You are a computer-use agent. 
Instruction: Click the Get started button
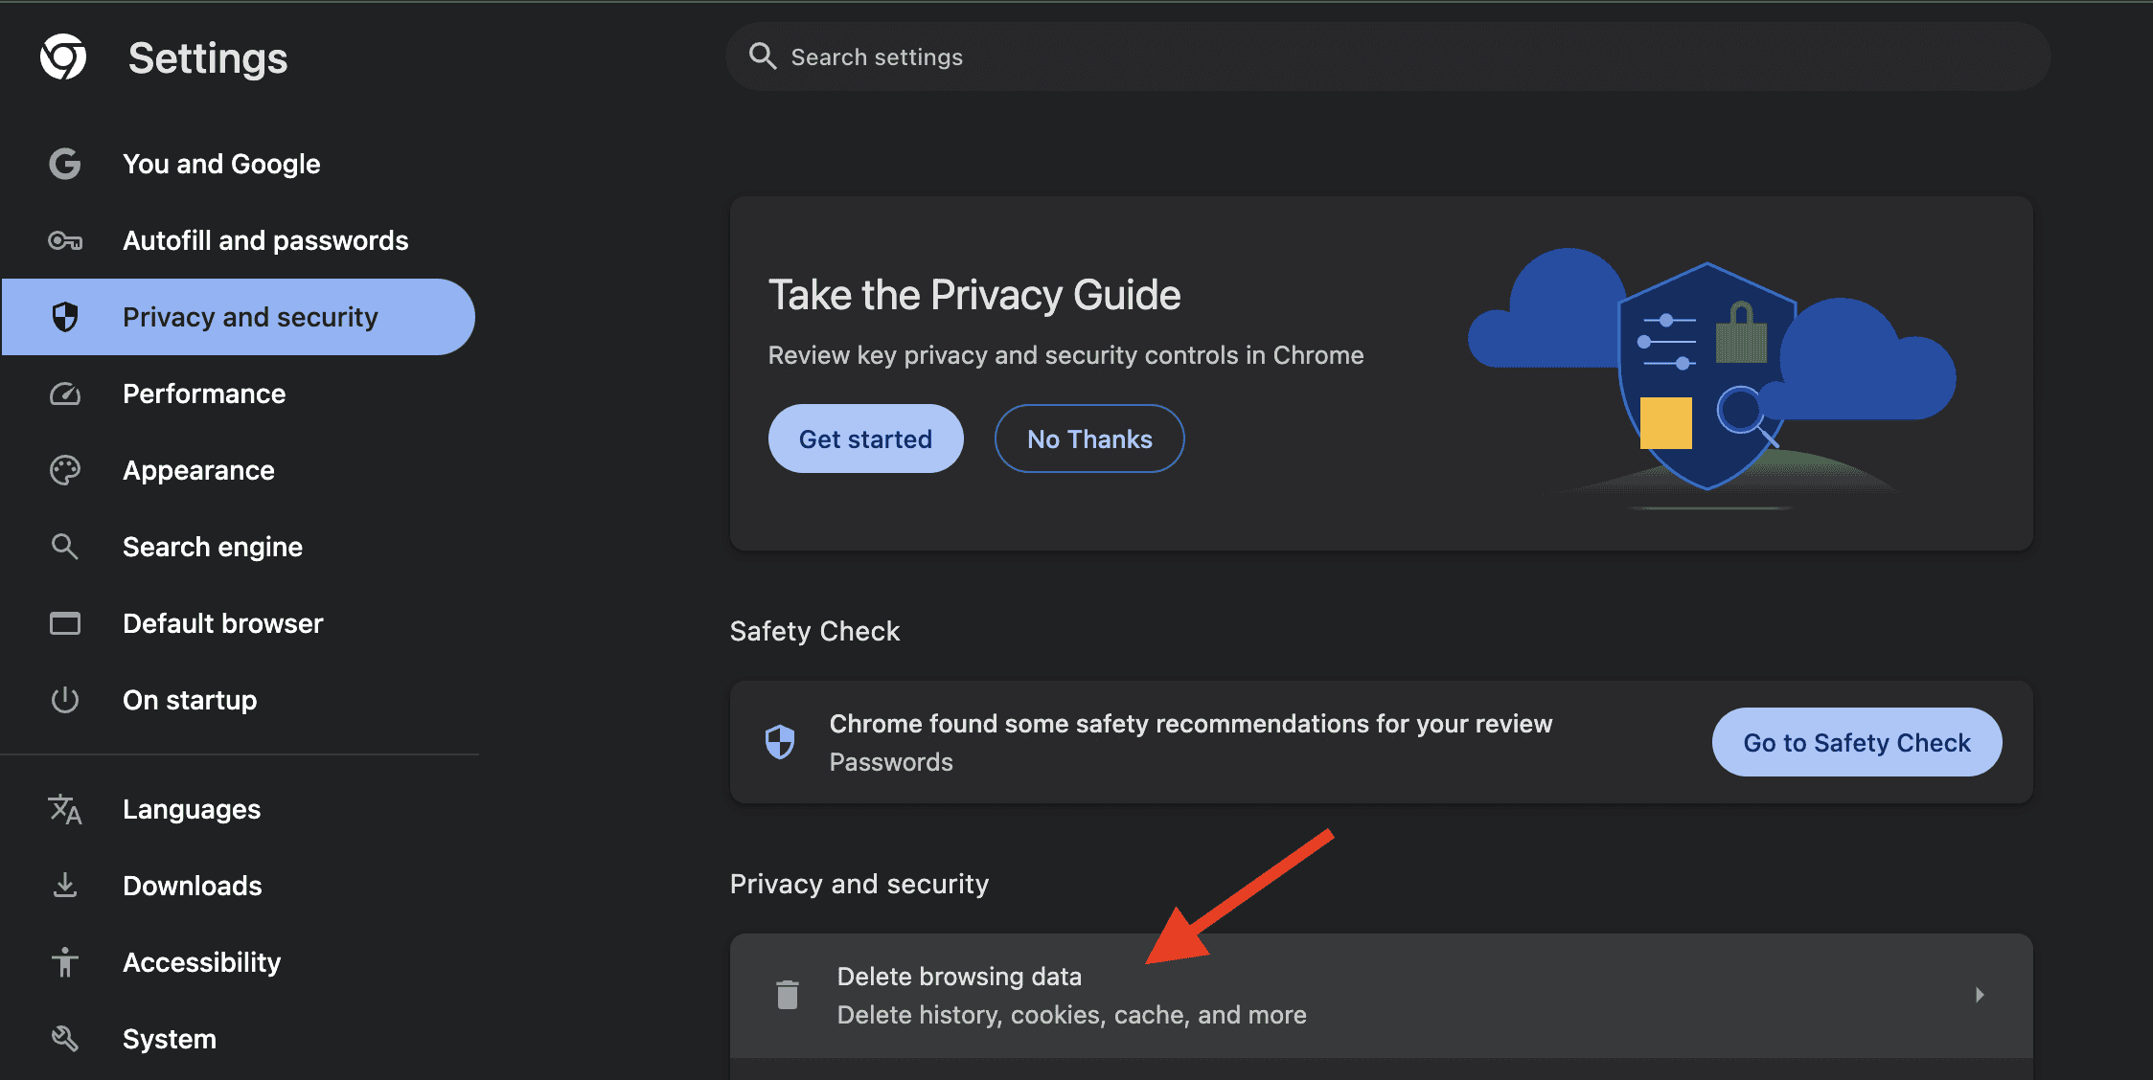click(x=865, y=439)
